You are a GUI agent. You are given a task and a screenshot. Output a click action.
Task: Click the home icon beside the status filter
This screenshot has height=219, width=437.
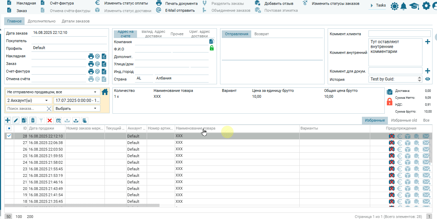point(105,92)
